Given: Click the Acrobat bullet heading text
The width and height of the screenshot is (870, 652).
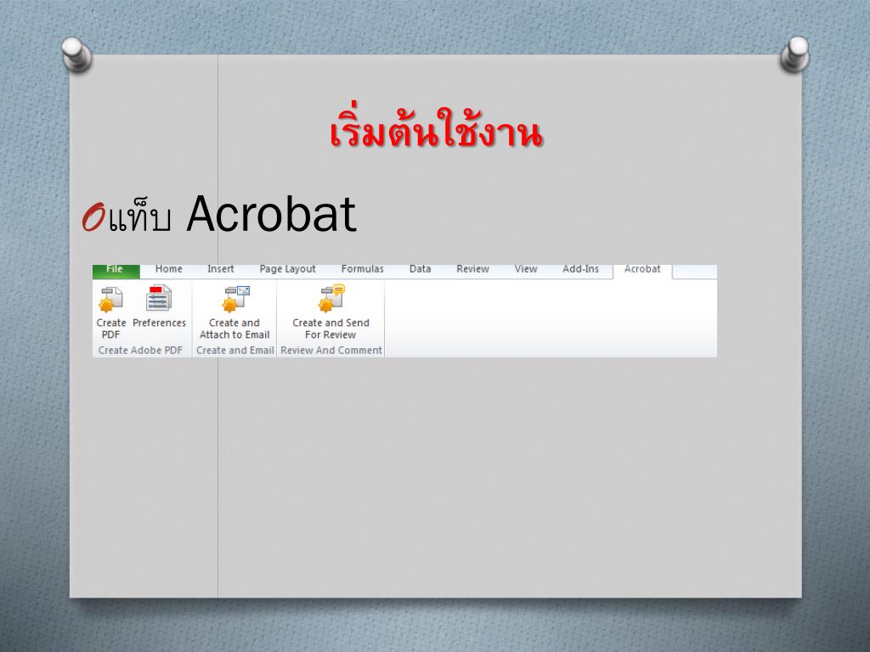Looking at the screenshot, I should 232,215.
